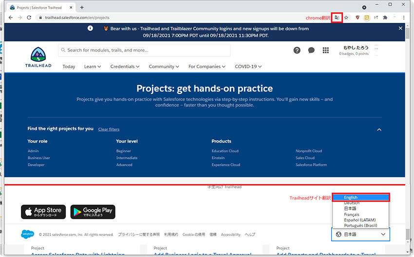The height and width of the screenshot is (257, 414).
Task: Go forward to next page
Action: [20, 18]
